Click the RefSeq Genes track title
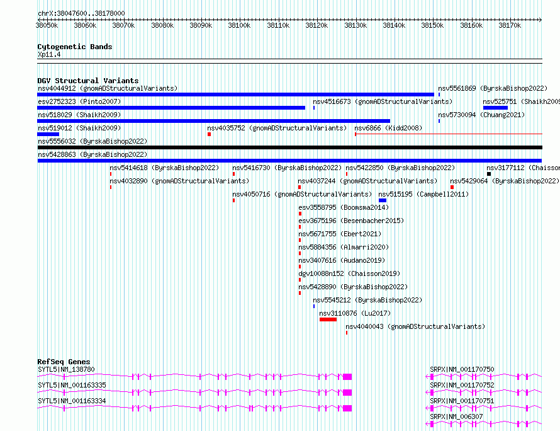Image resolution: width=560 pixels, height=431 pixels. tap(64, 362)
